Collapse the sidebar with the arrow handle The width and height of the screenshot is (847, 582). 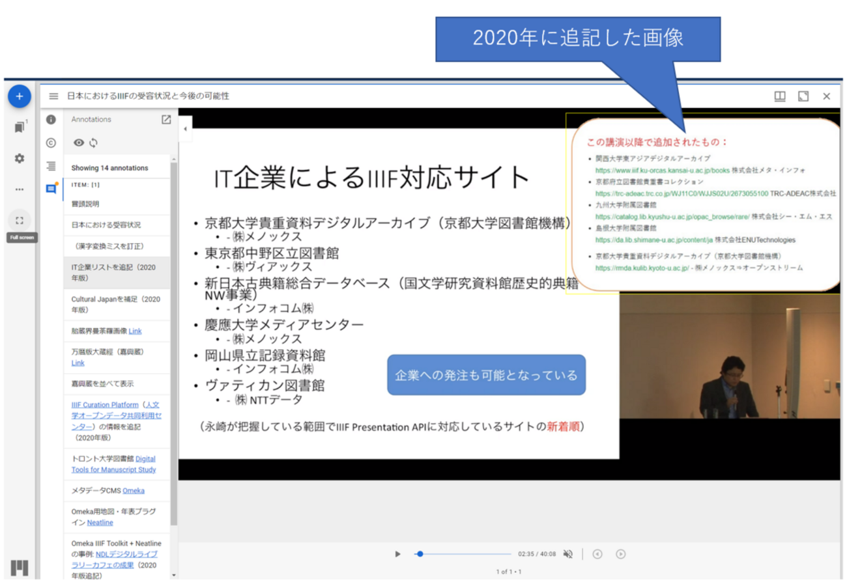pos(184,129)
